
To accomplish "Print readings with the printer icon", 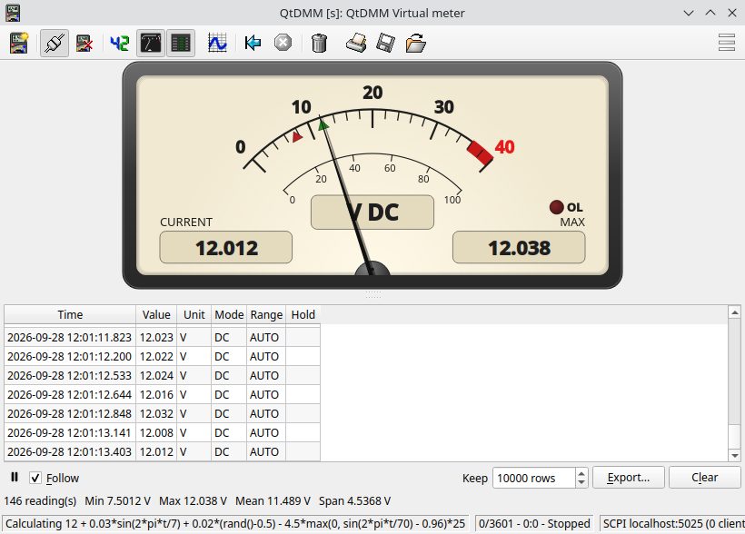I will coord(356,44).
